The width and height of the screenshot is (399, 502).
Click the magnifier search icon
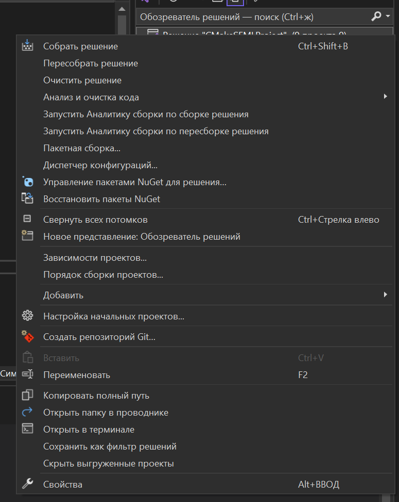tap(376, 17)
